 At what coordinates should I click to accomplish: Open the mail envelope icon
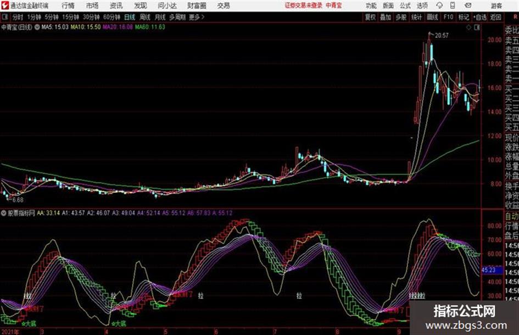pos(468,6)
